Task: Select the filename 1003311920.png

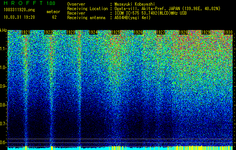Action: point(20,10)
